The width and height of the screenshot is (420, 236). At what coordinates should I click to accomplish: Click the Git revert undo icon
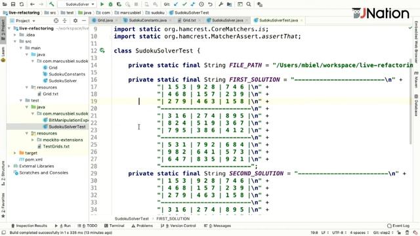[x=210, y=5]
